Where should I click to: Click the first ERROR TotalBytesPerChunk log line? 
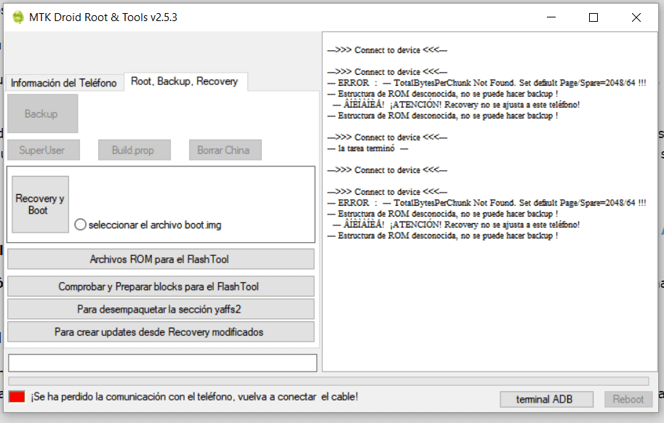[x=487, y=83]
